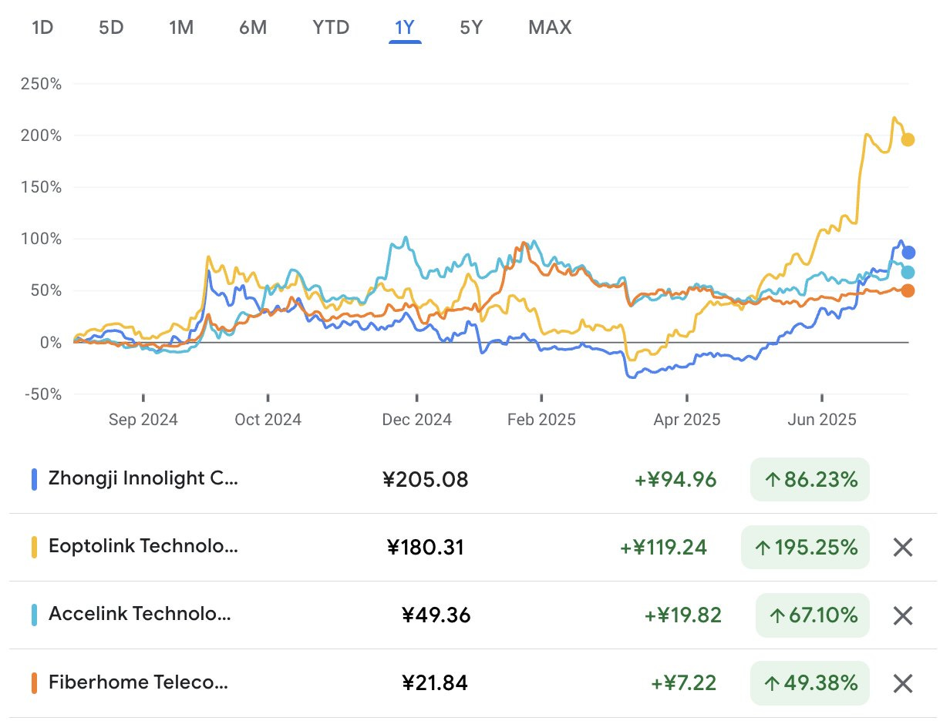This screenshot has width=950, height=724.
Task: Click the 67.10% gain badge
Action: point(812,615)
